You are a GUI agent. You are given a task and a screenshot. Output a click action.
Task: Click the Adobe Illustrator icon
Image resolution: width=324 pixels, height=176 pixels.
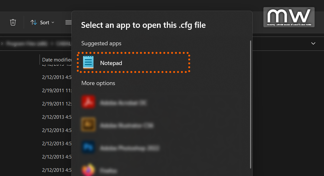pyautogui.click(x=88, y=125)
